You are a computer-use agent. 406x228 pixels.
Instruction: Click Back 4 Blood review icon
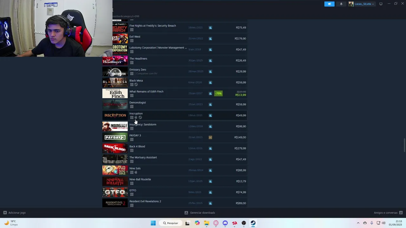coord(210,148)
